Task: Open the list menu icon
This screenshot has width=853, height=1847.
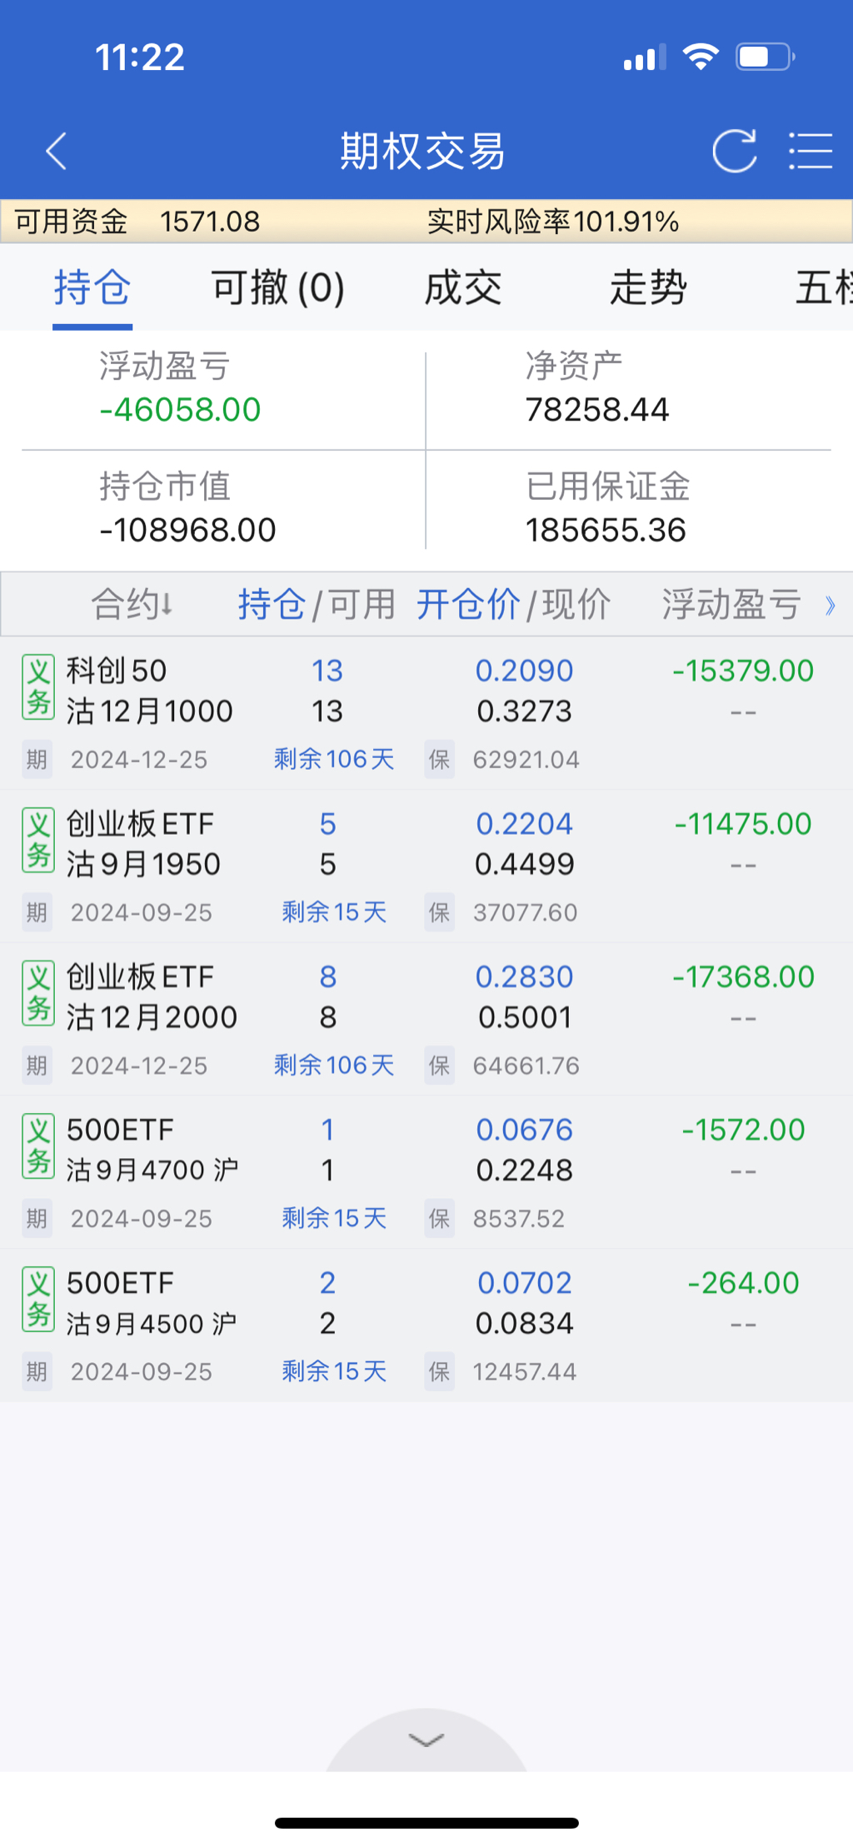Action: (810, 152)
